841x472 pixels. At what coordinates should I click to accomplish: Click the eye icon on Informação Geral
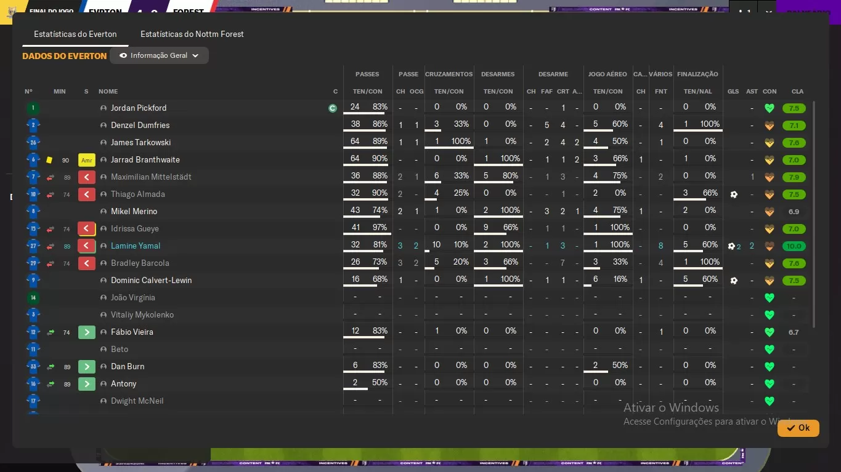click(123, 55)
